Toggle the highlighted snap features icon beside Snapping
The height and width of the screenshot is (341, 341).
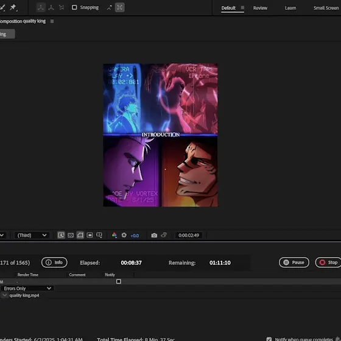(120, 7)
